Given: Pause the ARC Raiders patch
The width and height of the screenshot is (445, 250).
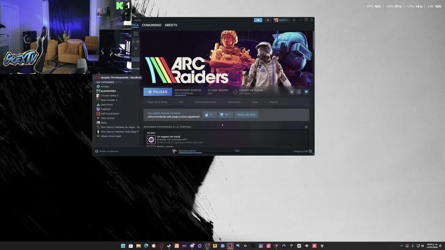Looking at the screenshot, I should point(158,92).
